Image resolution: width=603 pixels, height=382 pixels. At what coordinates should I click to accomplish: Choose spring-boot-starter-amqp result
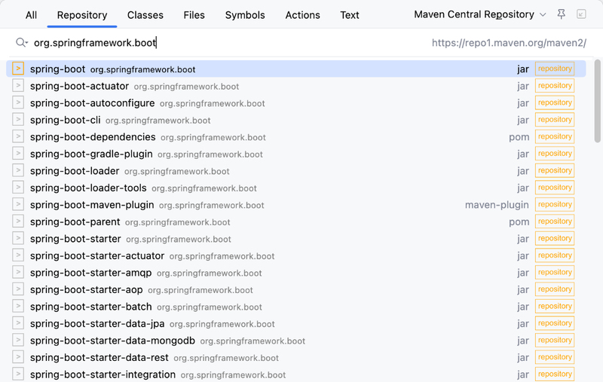click(90, 273)
